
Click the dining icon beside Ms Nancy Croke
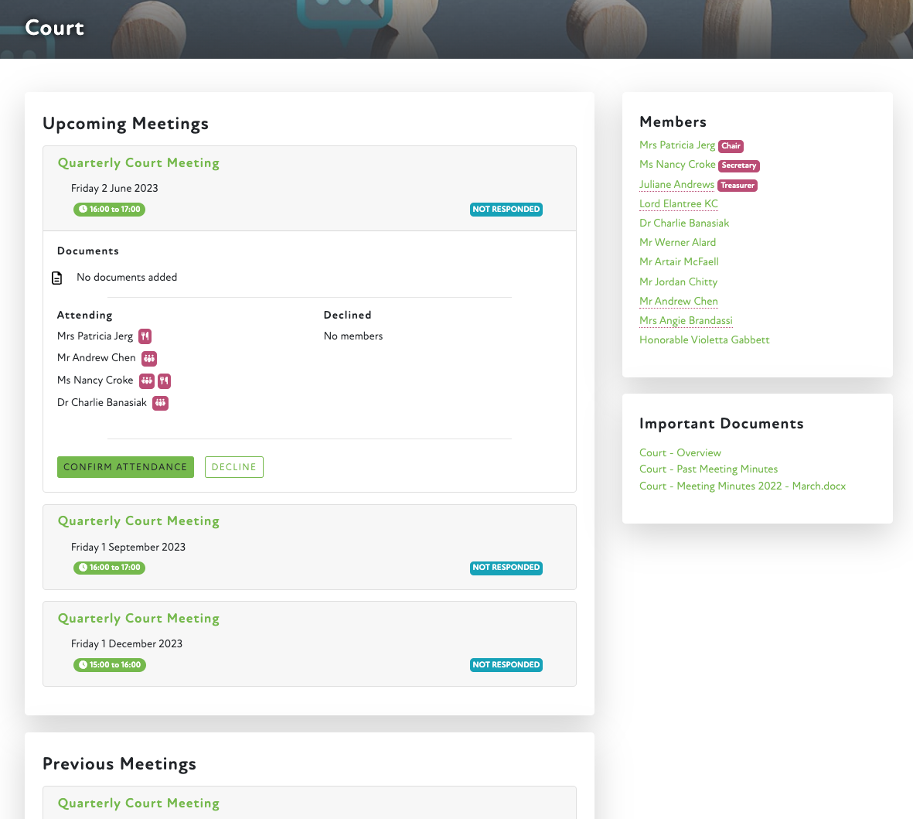click(164, 380)
